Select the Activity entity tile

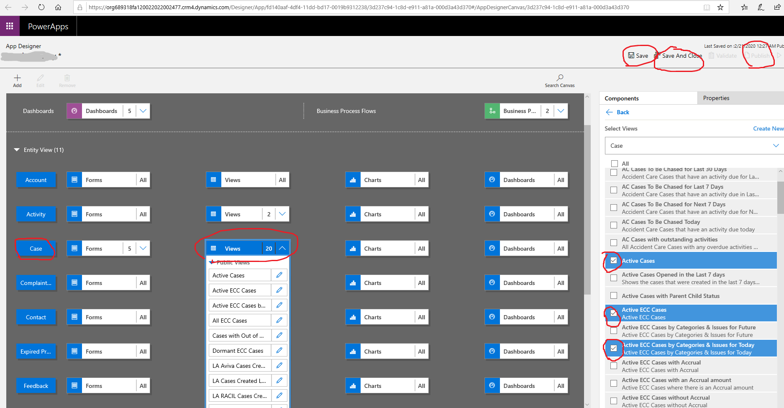coord(36,214)
